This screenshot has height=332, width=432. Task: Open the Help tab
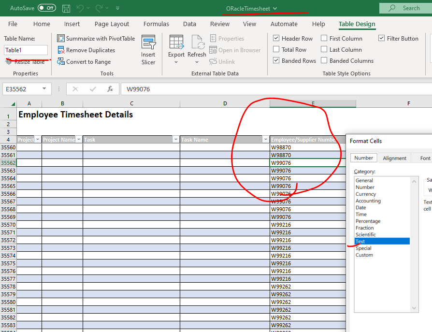click(318, 24)
